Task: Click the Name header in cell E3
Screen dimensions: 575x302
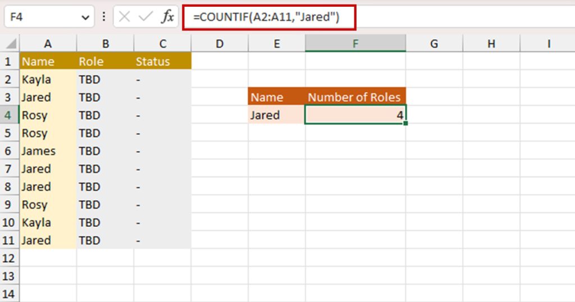Action: coord(277,97)
